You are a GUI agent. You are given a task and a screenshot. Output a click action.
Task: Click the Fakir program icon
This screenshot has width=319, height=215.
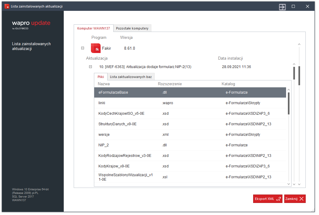point(96,48)
